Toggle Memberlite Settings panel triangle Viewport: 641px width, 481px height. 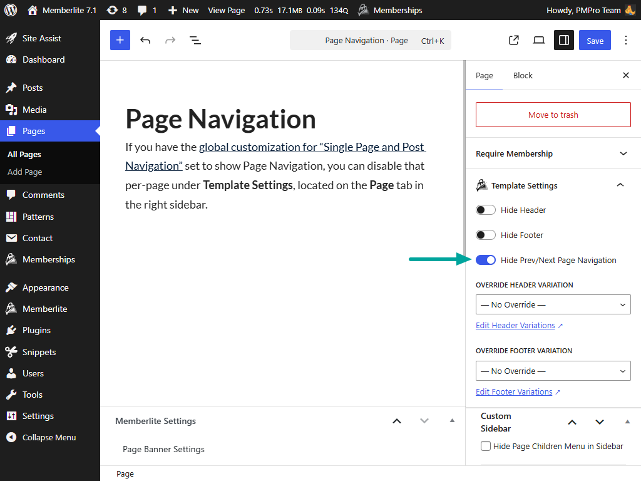click(452, 420)
